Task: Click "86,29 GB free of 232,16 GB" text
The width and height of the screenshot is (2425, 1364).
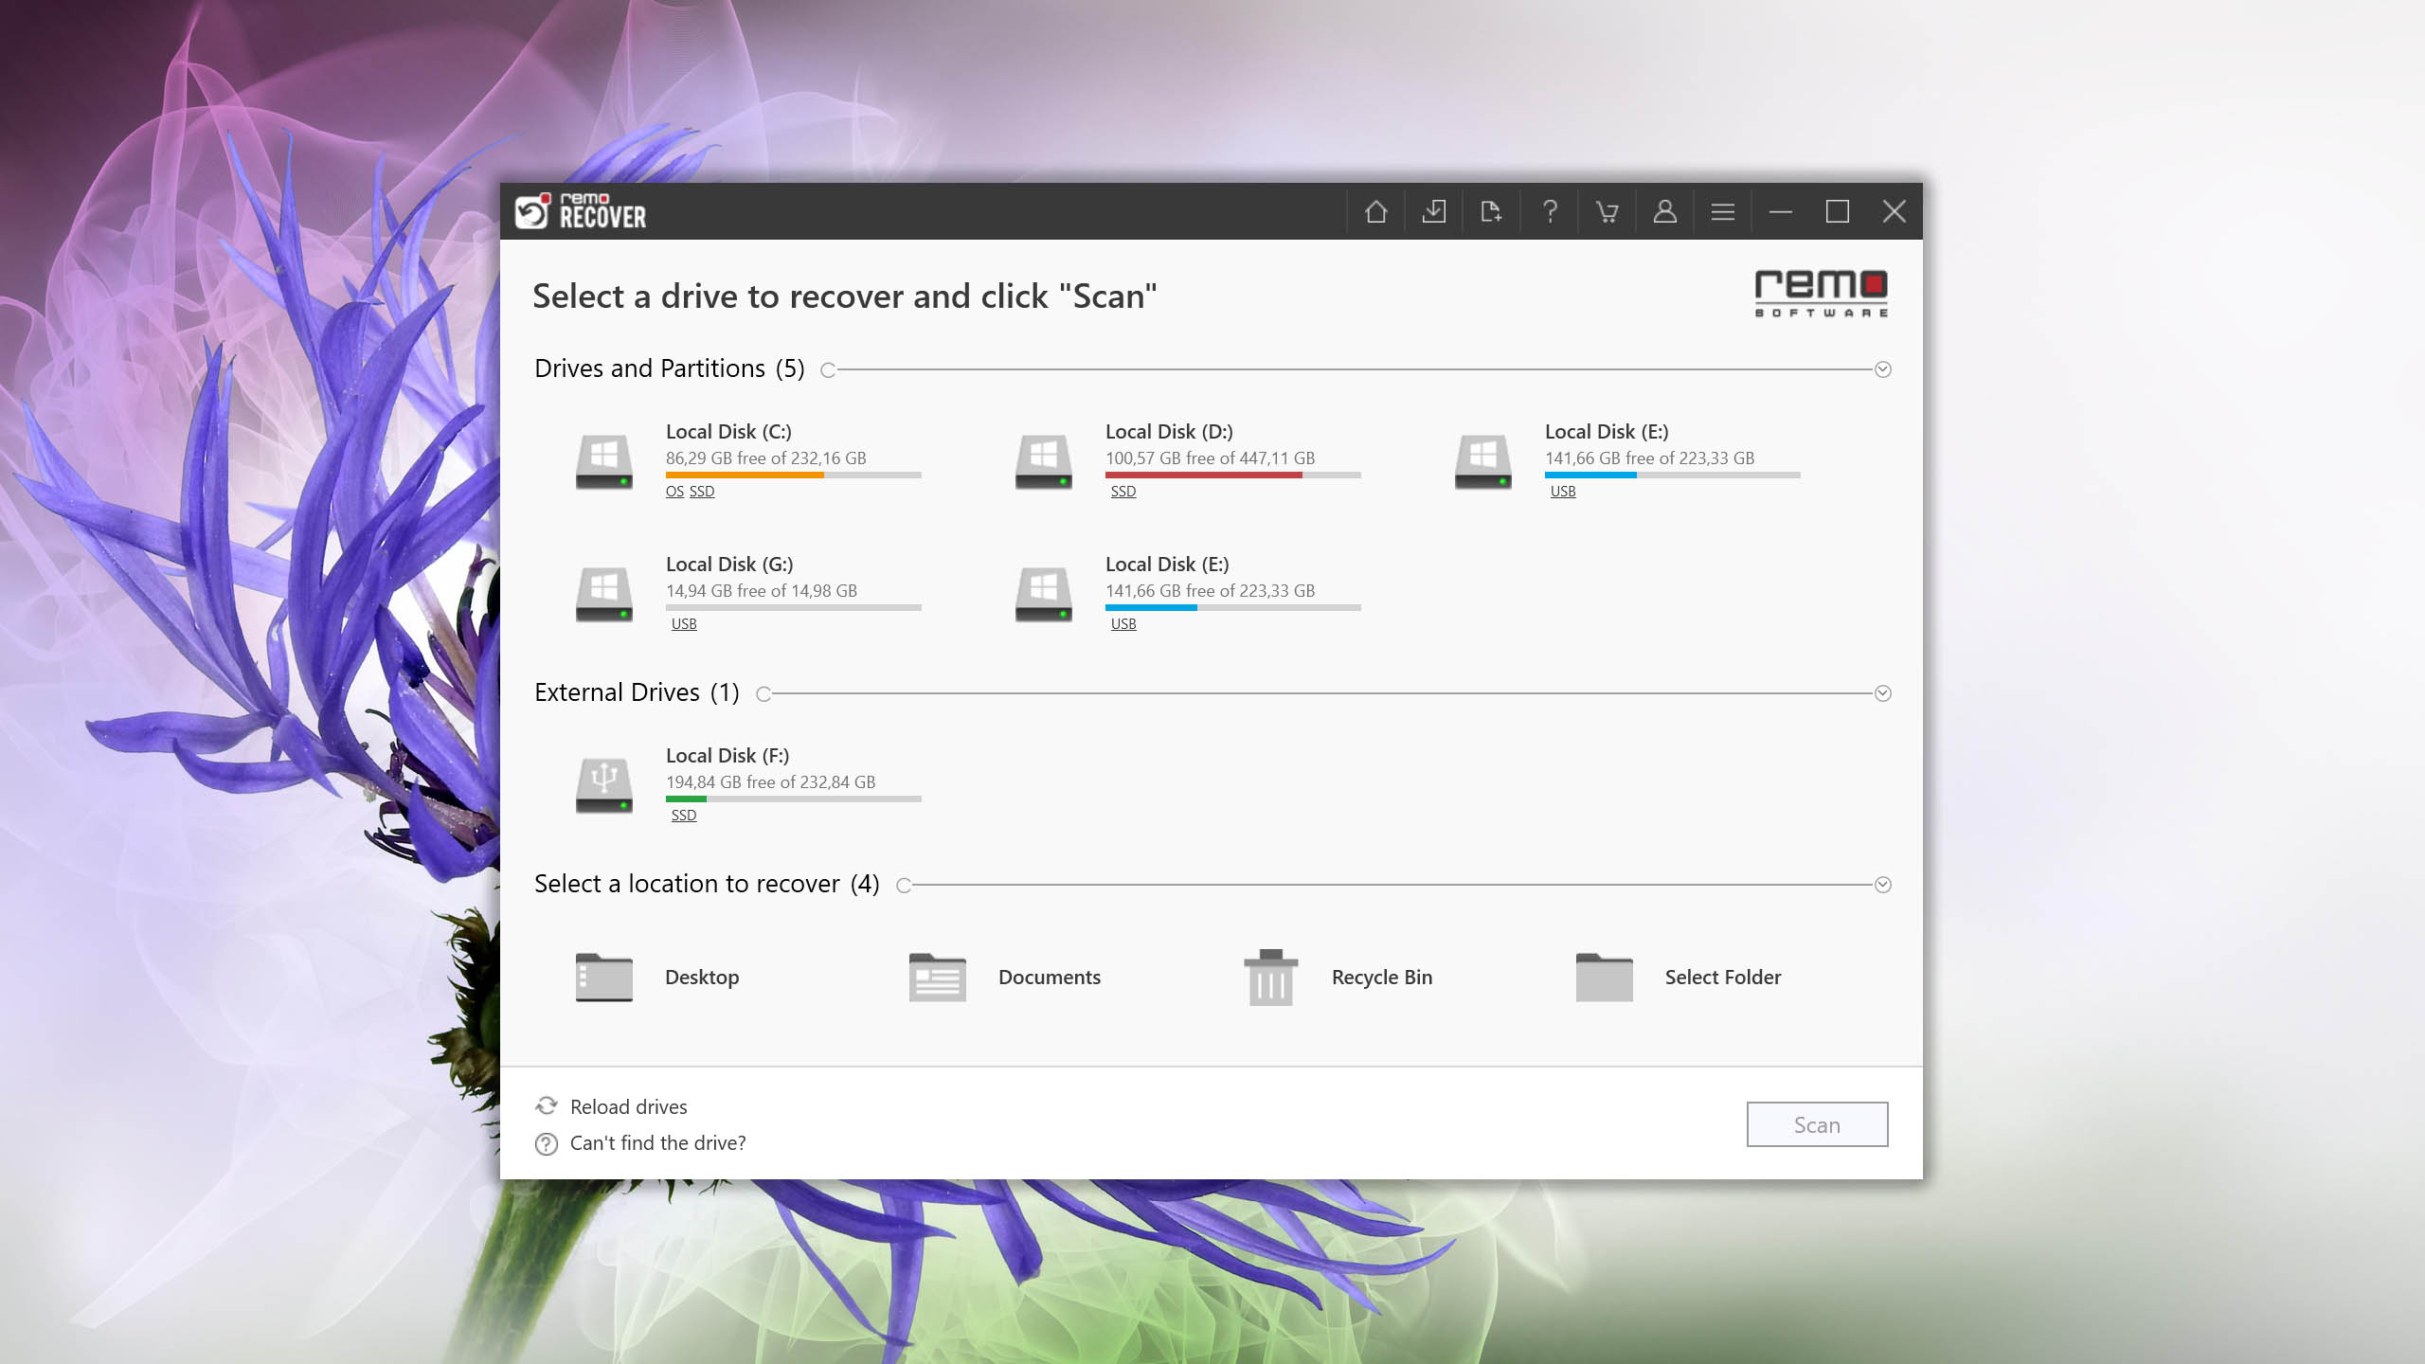Action: click(x=766, y=458)
